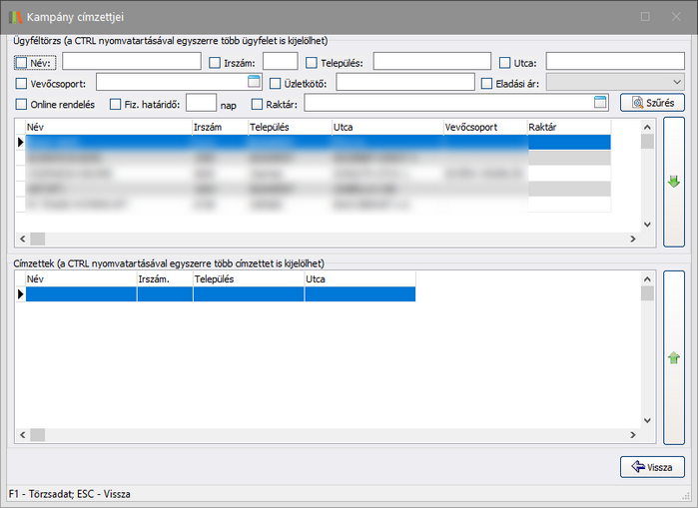Open the Raktár picker icon
698x508 pixels.
click(600, 103)
